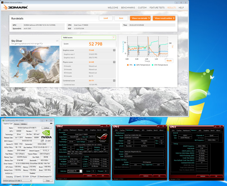The height and width of the screenshot is (186, 227).
Task: Click the DRAM Frequency value 1666.7 MHz
Action: pos(202,146)
